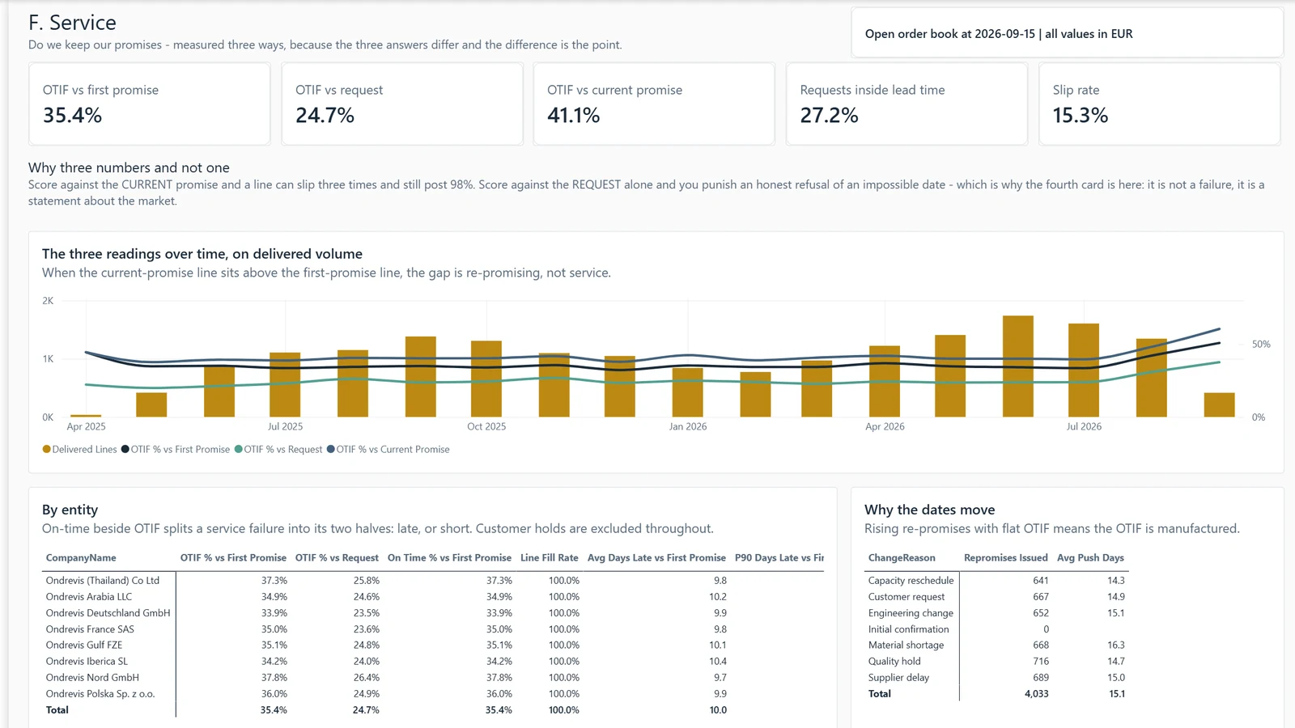This screenshot has height=728, width=1295.
Task: Click the 9.7 avg days late cell
Action: [x=720, y=678]
